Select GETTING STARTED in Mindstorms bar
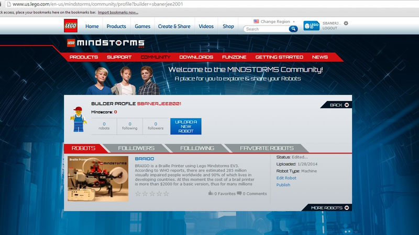Image resolution: width=419 pixels, height=235 pixels. [279, 57]
